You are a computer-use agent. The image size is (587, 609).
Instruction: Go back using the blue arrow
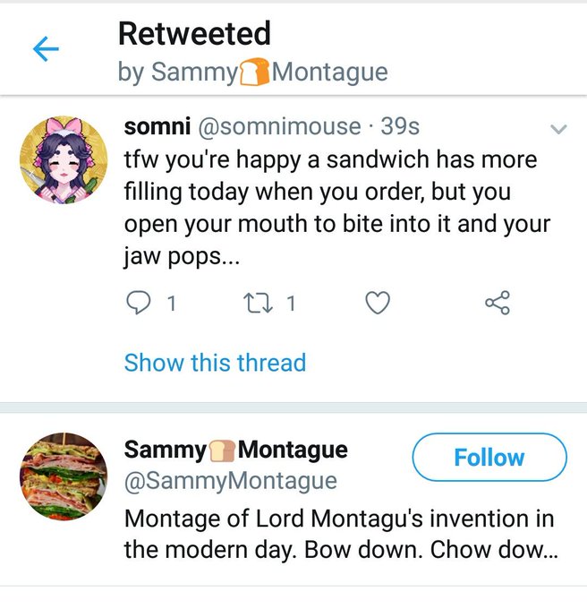point(46,49)
